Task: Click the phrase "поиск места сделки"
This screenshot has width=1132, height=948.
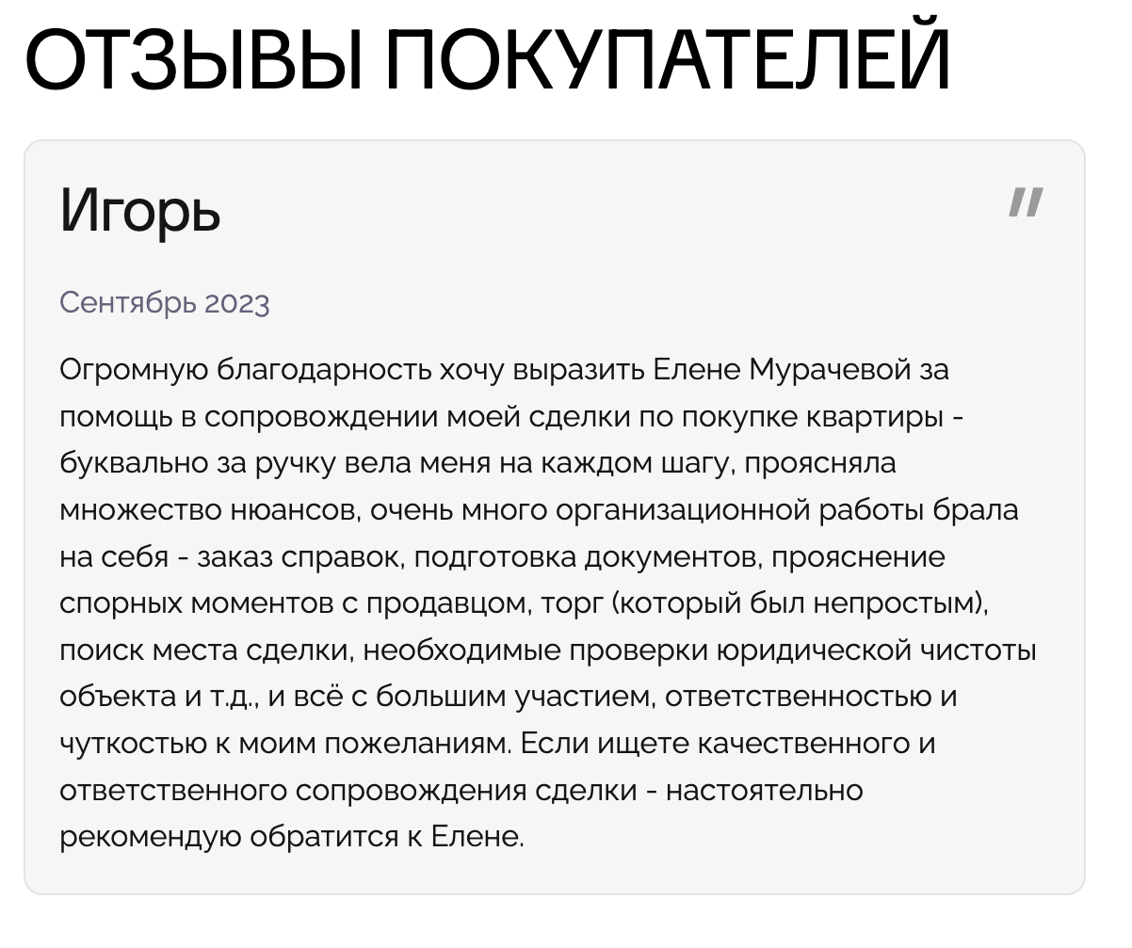Action: 203,651
